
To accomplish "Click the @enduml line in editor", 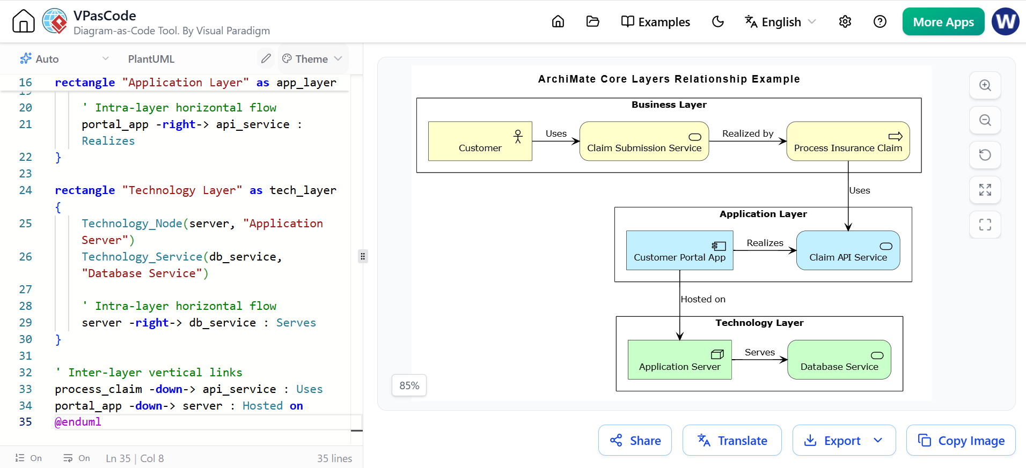I will pos(78,422).
